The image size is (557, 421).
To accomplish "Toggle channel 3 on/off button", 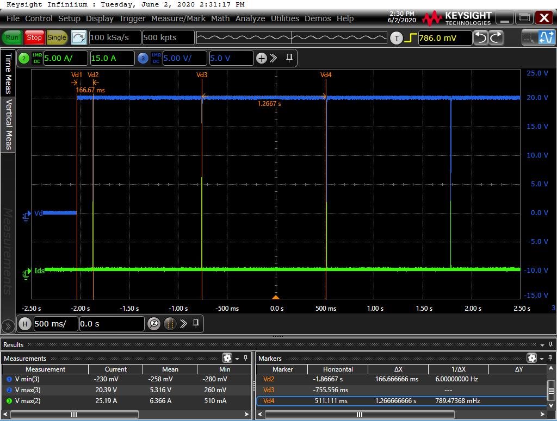I will 143,58.
